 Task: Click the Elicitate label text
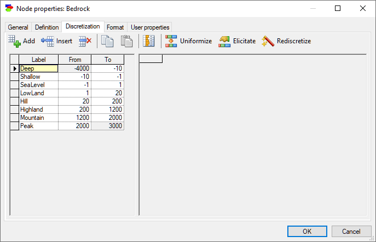244,41
